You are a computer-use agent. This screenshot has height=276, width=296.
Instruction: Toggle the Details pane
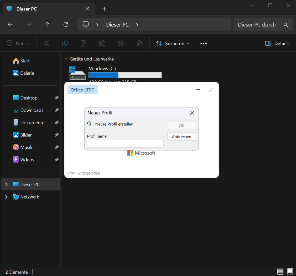[x=277, y=43]
